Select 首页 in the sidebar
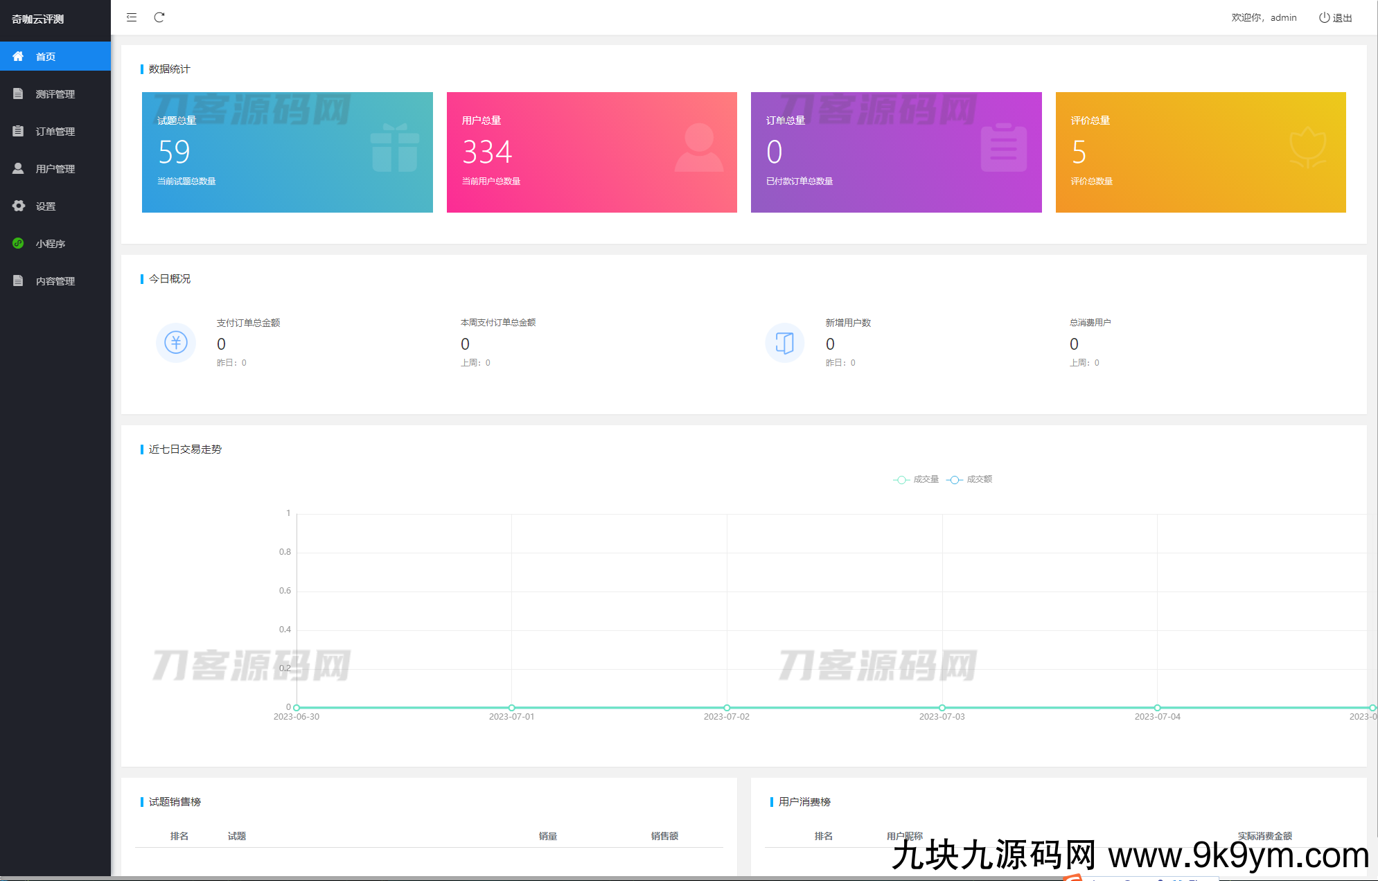This screenshot has width=1378, height=881. tap(46, 57)
